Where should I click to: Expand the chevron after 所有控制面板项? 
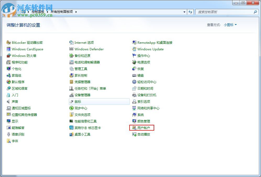pos(76,12)
